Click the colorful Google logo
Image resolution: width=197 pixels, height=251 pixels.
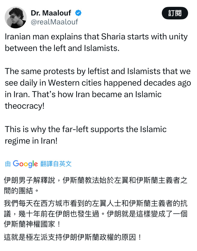(25, 164)
